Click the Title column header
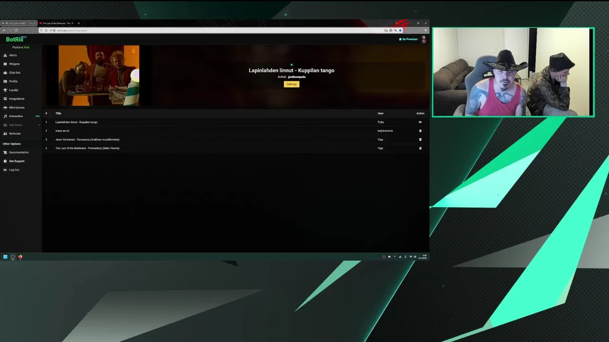609x342 pixels. pos(58,114)
